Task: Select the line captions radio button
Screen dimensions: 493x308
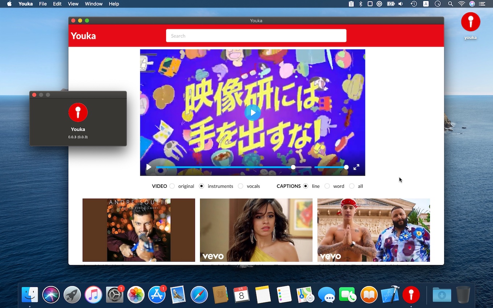Action: pos(306,186)
